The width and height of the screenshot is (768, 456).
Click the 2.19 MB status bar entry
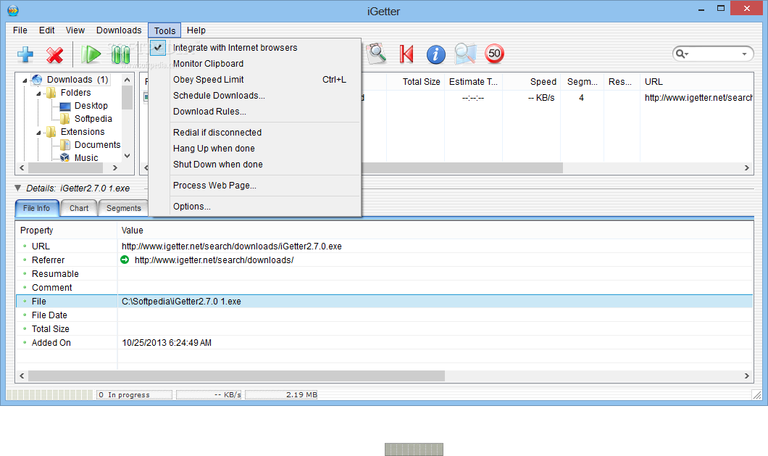pos(282,394)
